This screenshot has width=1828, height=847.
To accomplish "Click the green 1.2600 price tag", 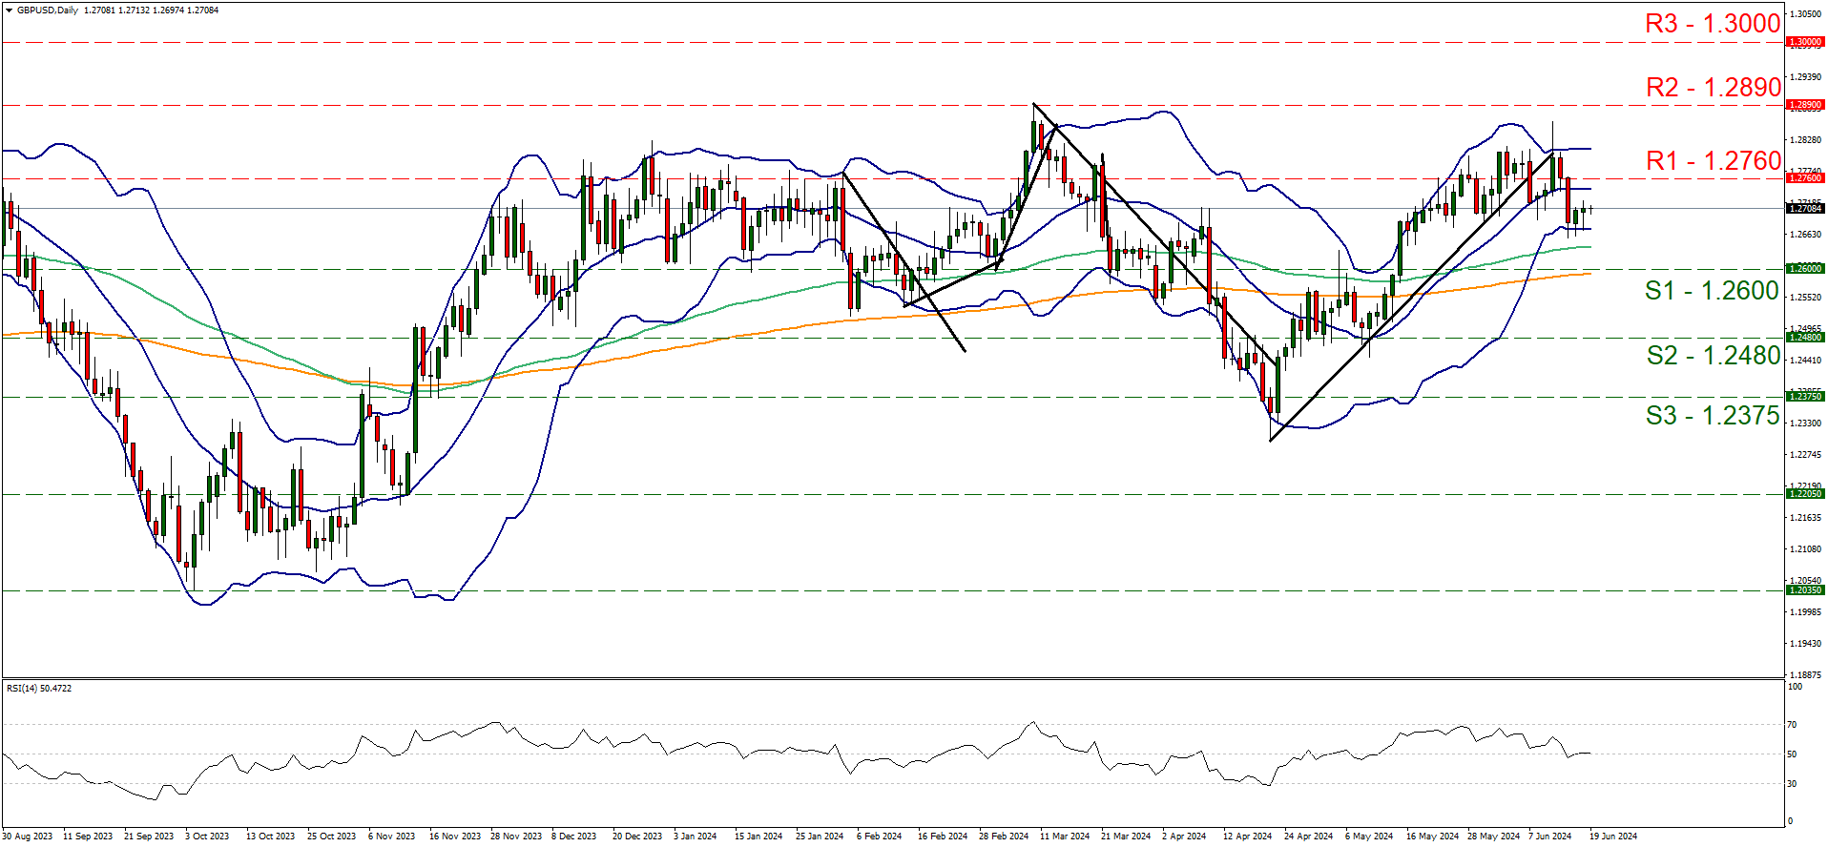I will click(1804, 269).
